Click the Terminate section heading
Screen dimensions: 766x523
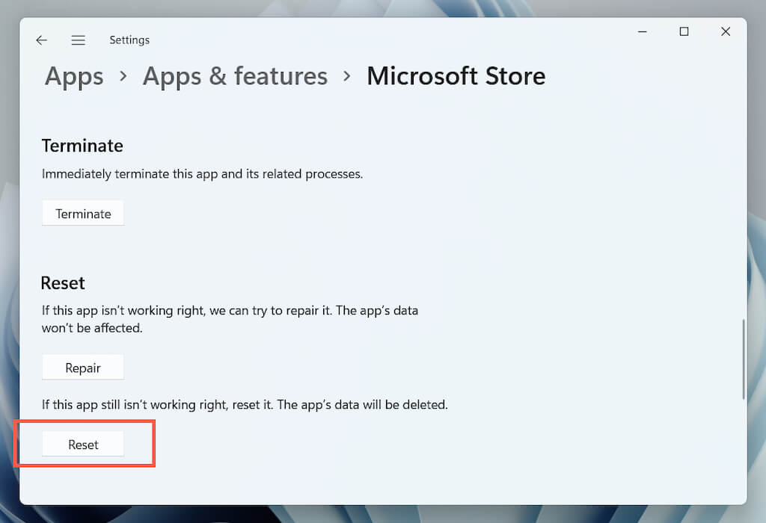(82, 146)
